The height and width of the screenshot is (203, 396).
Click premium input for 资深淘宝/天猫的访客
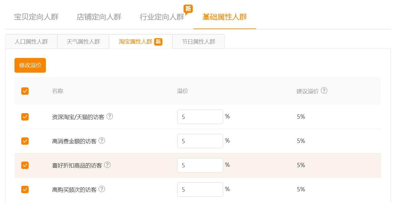pyautogui.click(x=200, y=117)
